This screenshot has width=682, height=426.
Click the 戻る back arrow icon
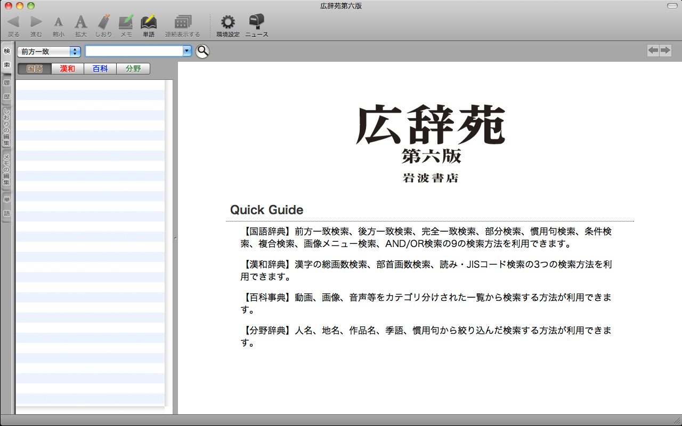click(13, 22)
